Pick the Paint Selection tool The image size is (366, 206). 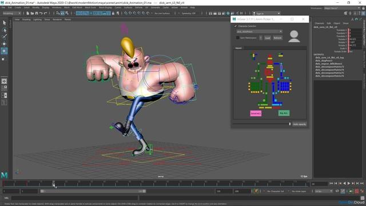pos(4,37)
